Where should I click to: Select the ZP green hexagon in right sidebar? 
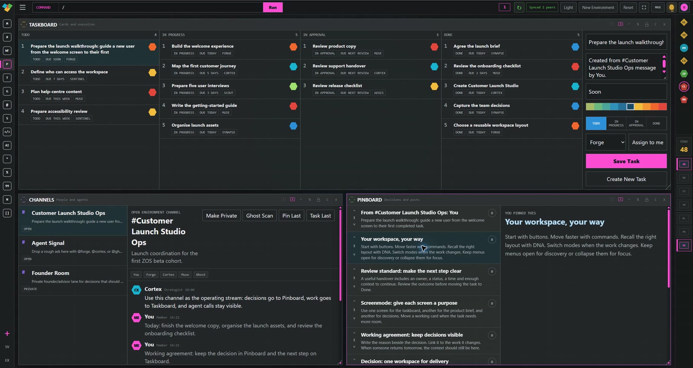[x=684, y=74]
